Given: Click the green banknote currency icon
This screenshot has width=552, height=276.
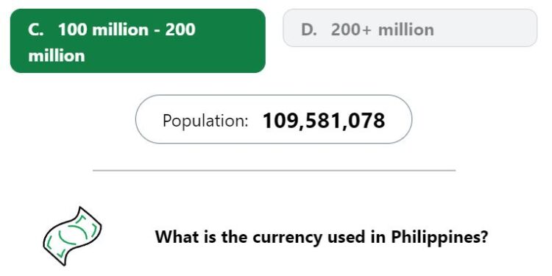Looking at the screenshot, I should [x=72, y=236].
